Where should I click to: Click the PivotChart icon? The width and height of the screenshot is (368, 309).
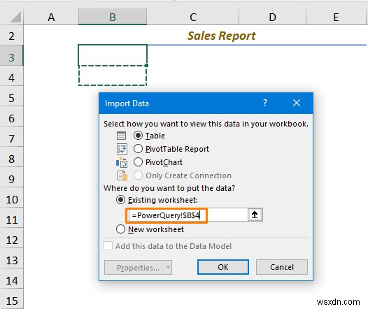click(122, 162)
